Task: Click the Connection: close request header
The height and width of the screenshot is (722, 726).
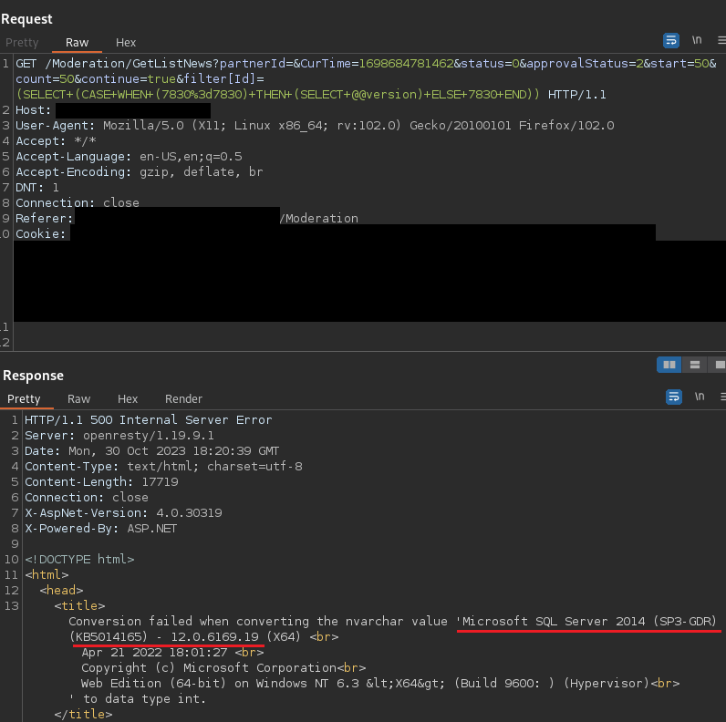Action: pos(78,202)
